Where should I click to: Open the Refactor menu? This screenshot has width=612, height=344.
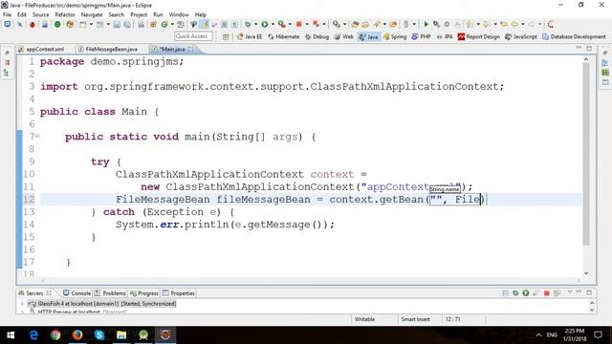65,14
